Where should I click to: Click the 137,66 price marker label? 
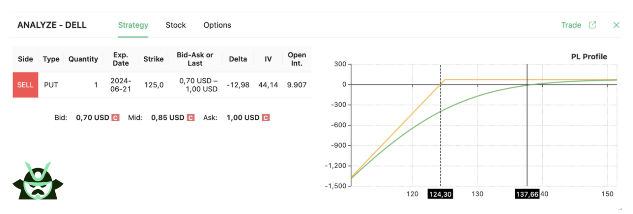click(527, 194)
